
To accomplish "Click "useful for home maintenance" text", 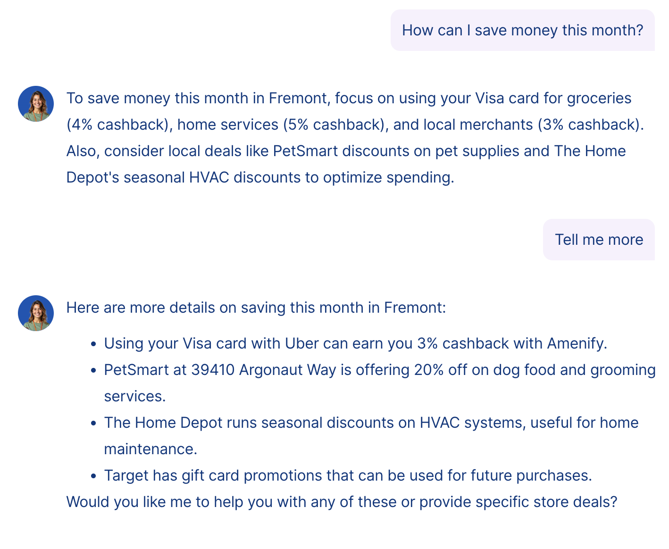I will pos(584,423).
